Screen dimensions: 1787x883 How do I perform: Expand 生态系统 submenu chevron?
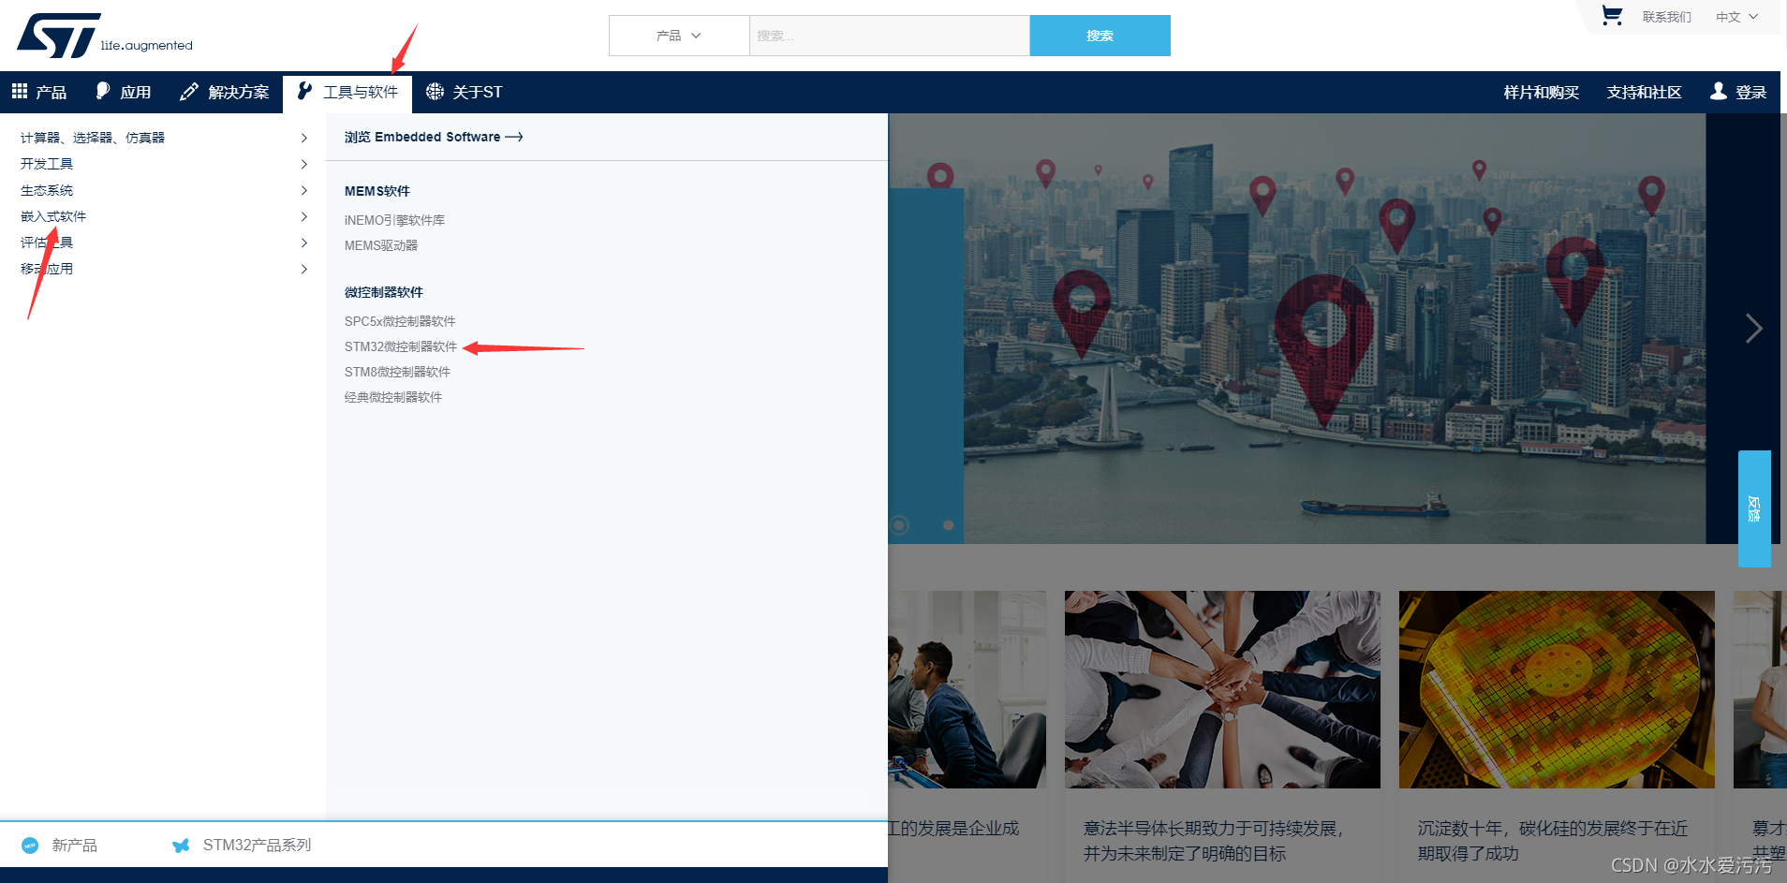click(x=303, y=190)
